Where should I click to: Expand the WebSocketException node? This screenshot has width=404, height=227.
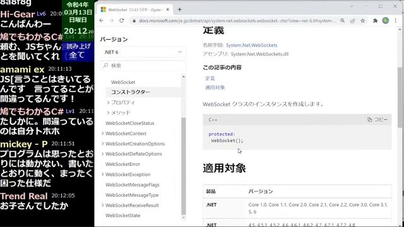103,175
